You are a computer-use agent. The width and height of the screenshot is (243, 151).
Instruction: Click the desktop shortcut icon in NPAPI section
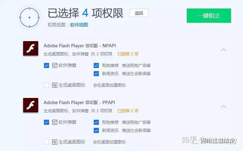(55, 85)
